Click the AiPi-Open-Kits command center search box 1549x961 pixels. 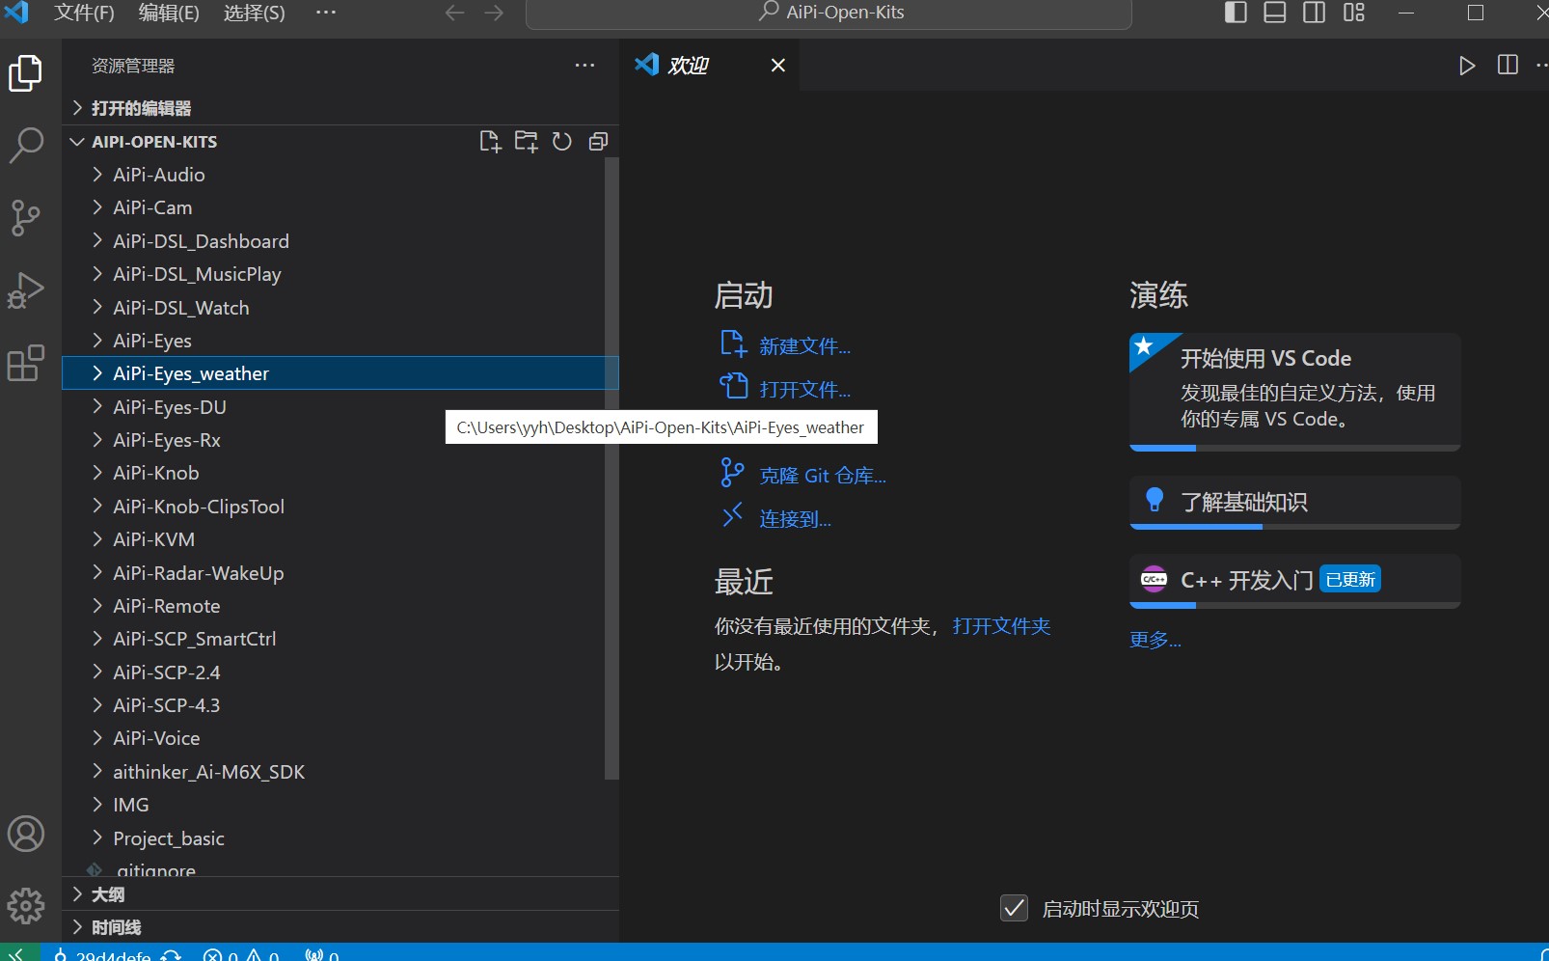tap(829, 14)
